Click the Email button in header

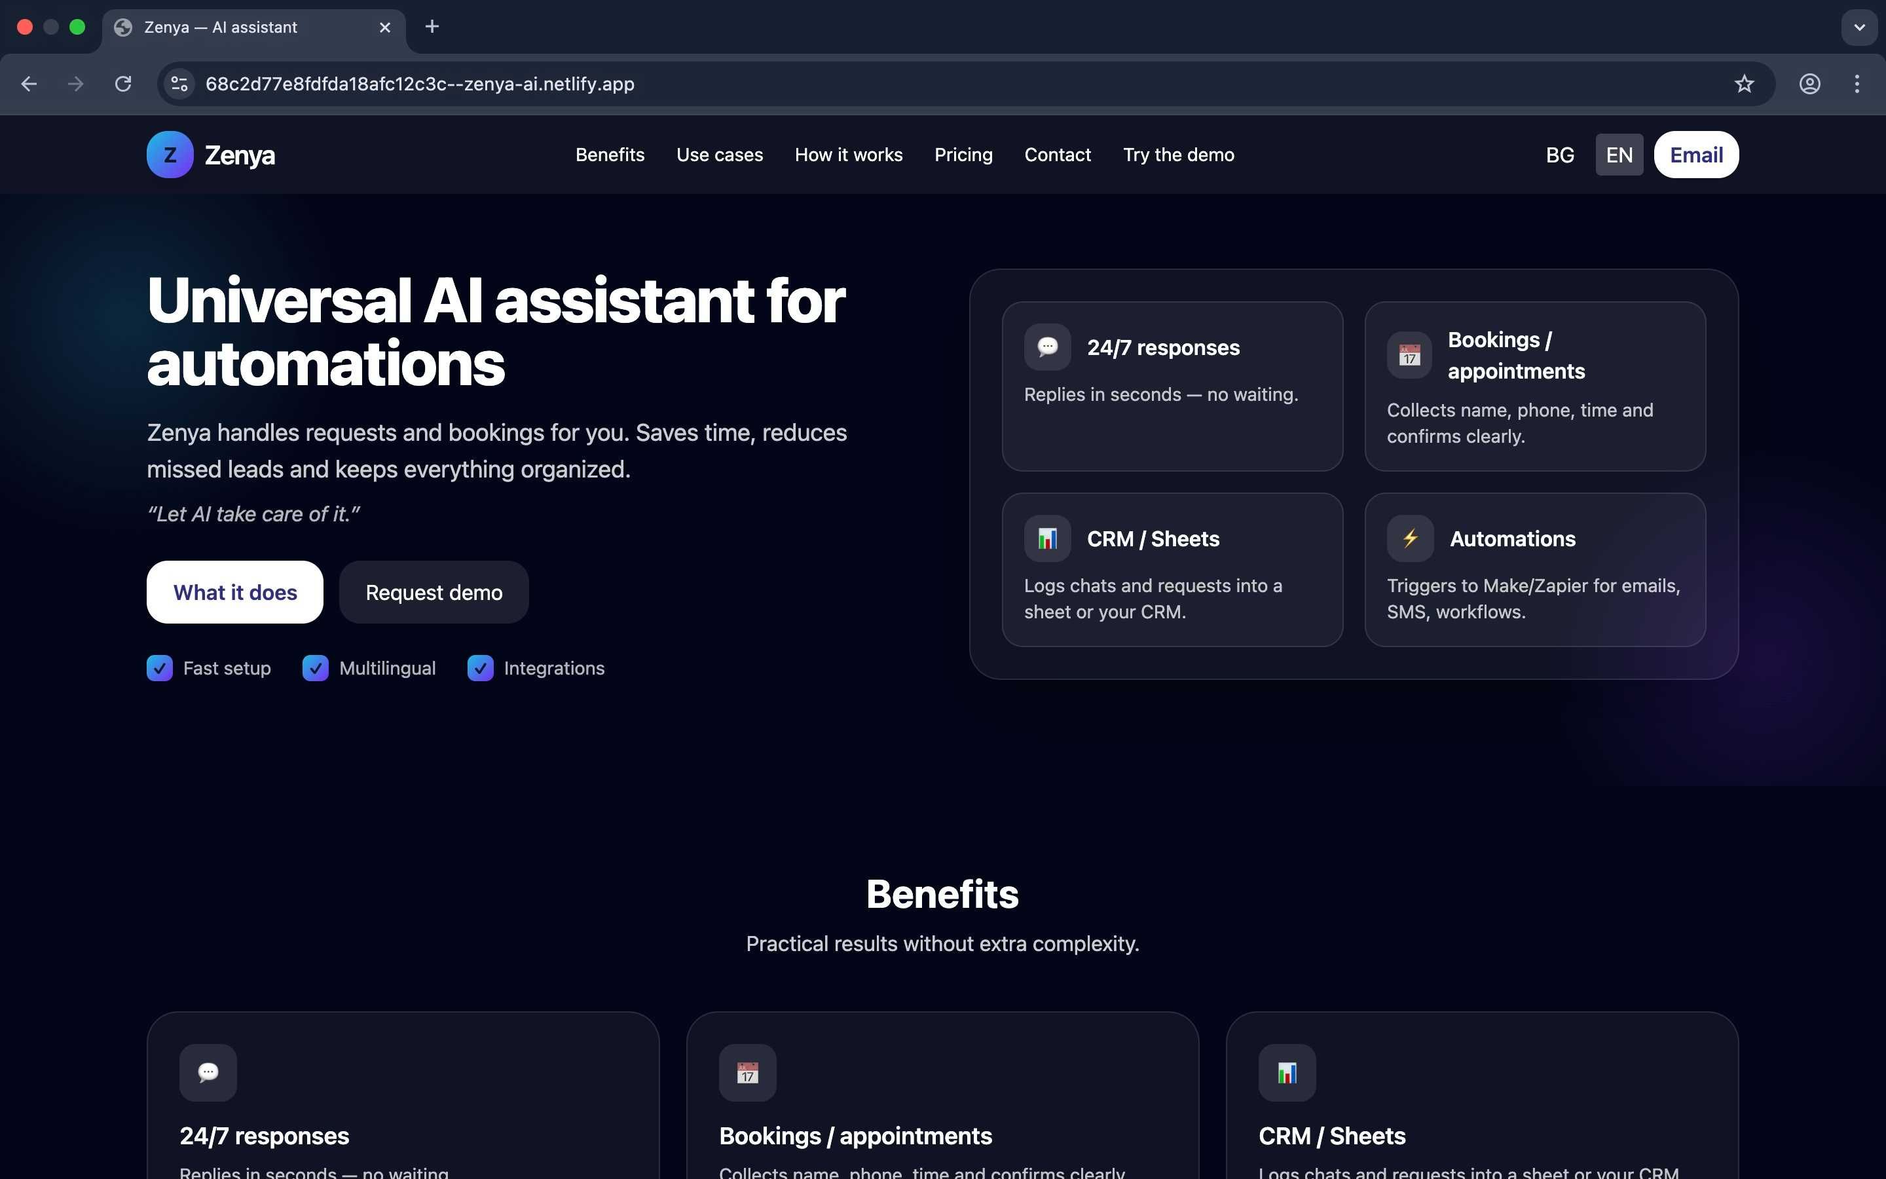pos(1696,155)
